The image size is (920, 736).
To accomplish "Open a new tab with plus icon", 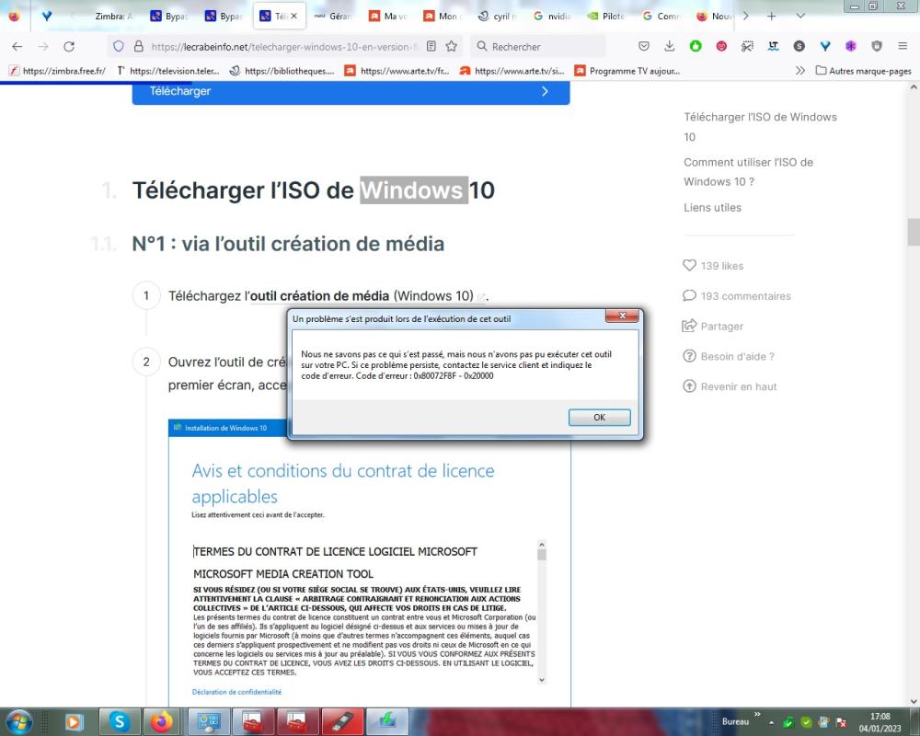I will tap(771, 17).
